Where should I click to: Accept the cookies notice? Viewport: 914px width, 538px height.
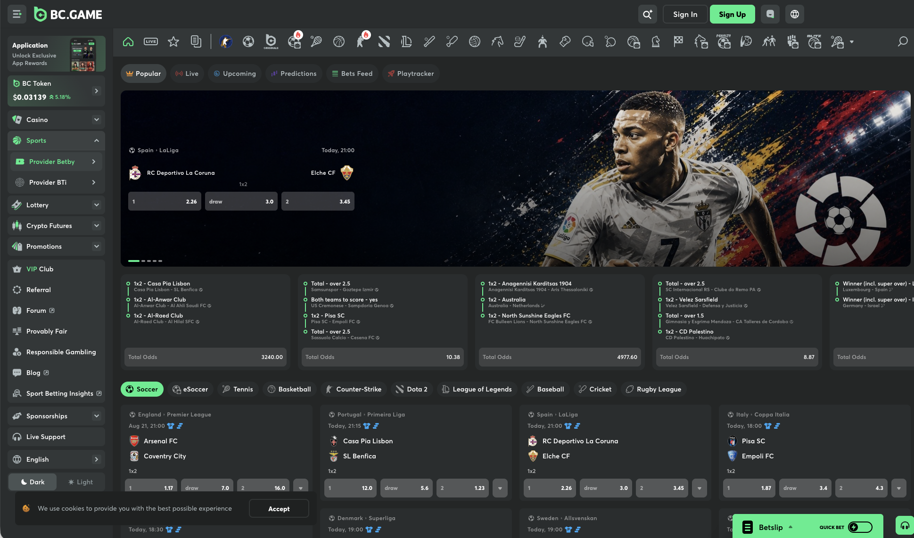279,509
